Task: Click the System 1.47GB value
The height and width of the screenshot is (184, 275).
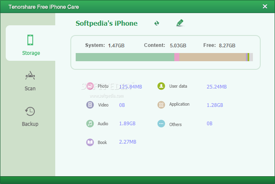Action: point(116,45)
